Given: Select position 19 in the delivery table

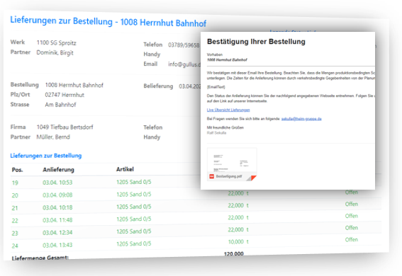Looking at the screenshot, I should point(15,183).
